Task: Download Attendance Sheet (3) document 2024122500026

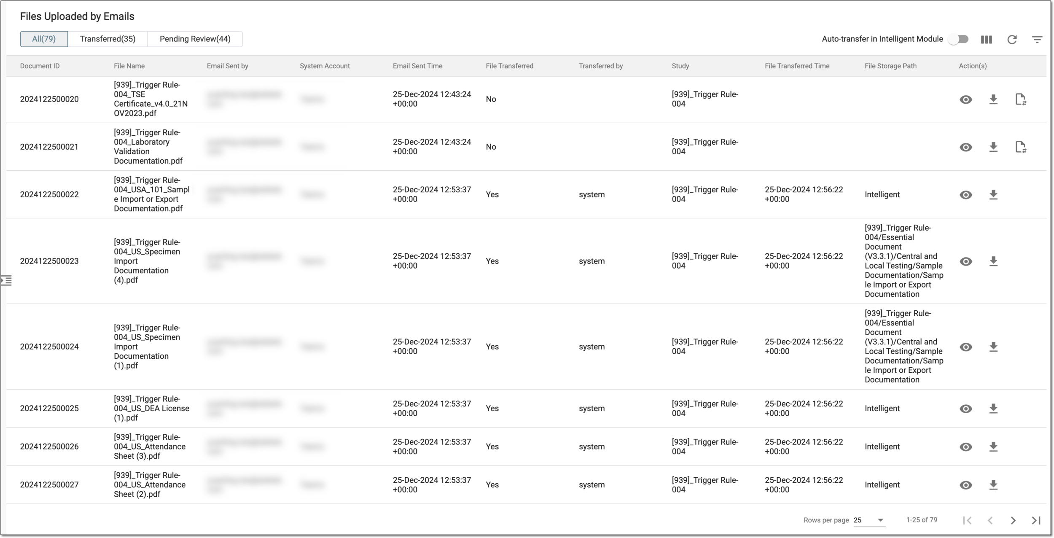Action: pyautogui.click(x=993, y=447)
